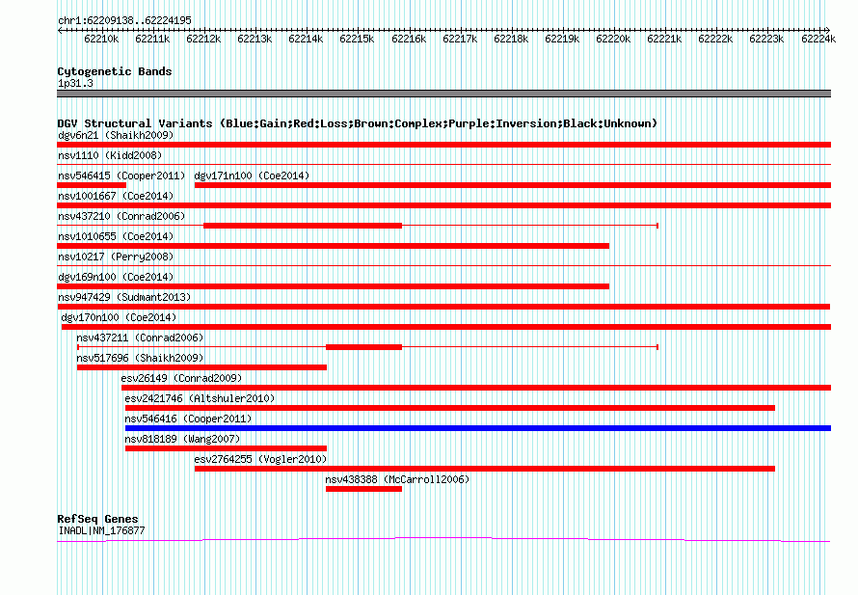The height and width of the screenshot is (595, 858).
Task: Select the red bar of dgv169n100
Action: click(x=333, y=286)
